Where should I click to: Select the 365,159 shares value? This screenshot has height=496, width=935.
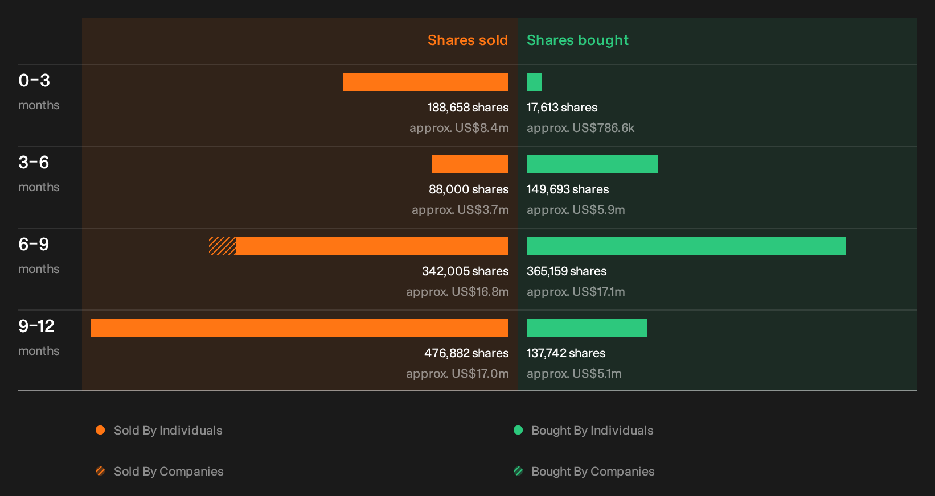pos(567,271)
